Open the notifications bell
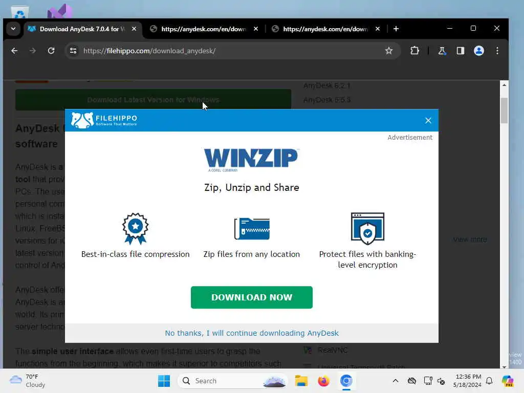The width and height of the screenshot is (524, 393). tap(489, 381)
